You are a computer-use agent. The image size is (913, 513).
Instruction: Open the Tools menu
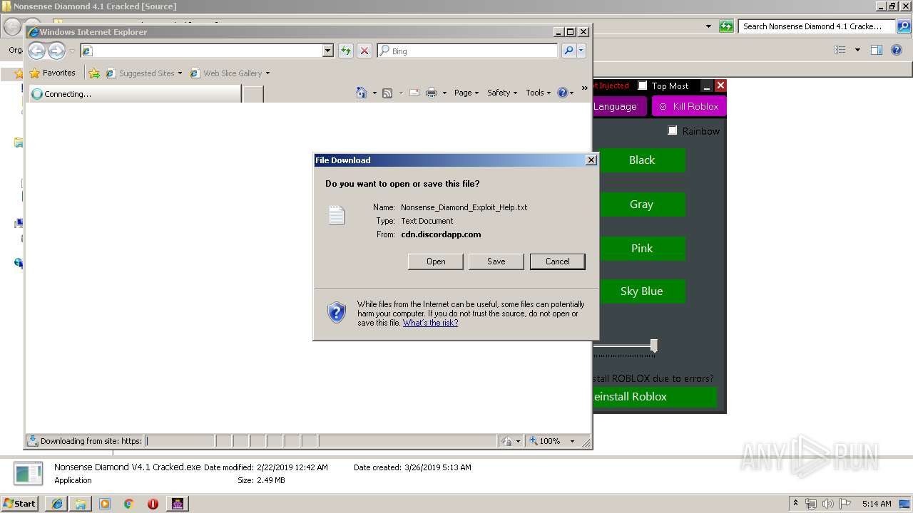coord(539,93)
